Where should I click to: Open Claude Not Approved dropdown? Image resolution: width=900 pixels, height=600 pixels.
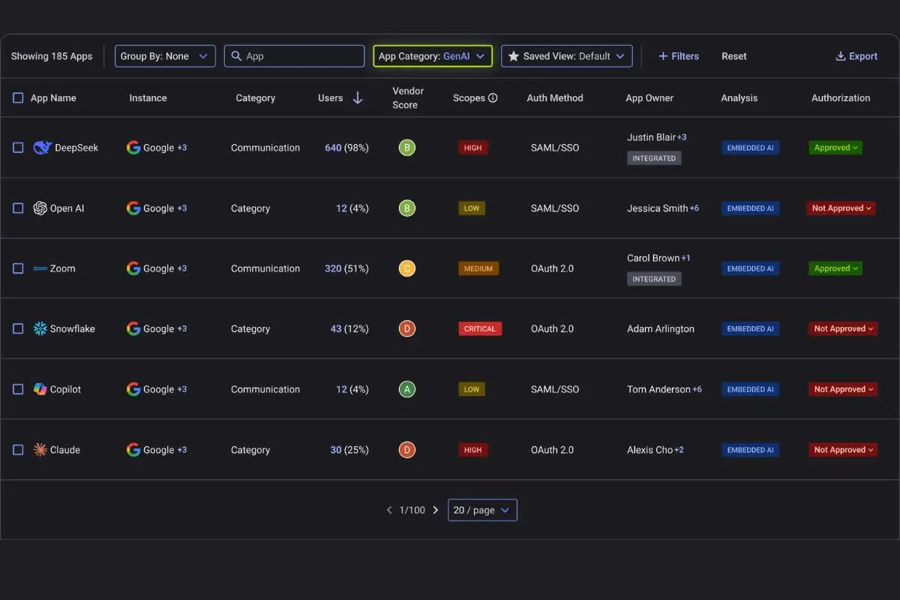[842, 450]
